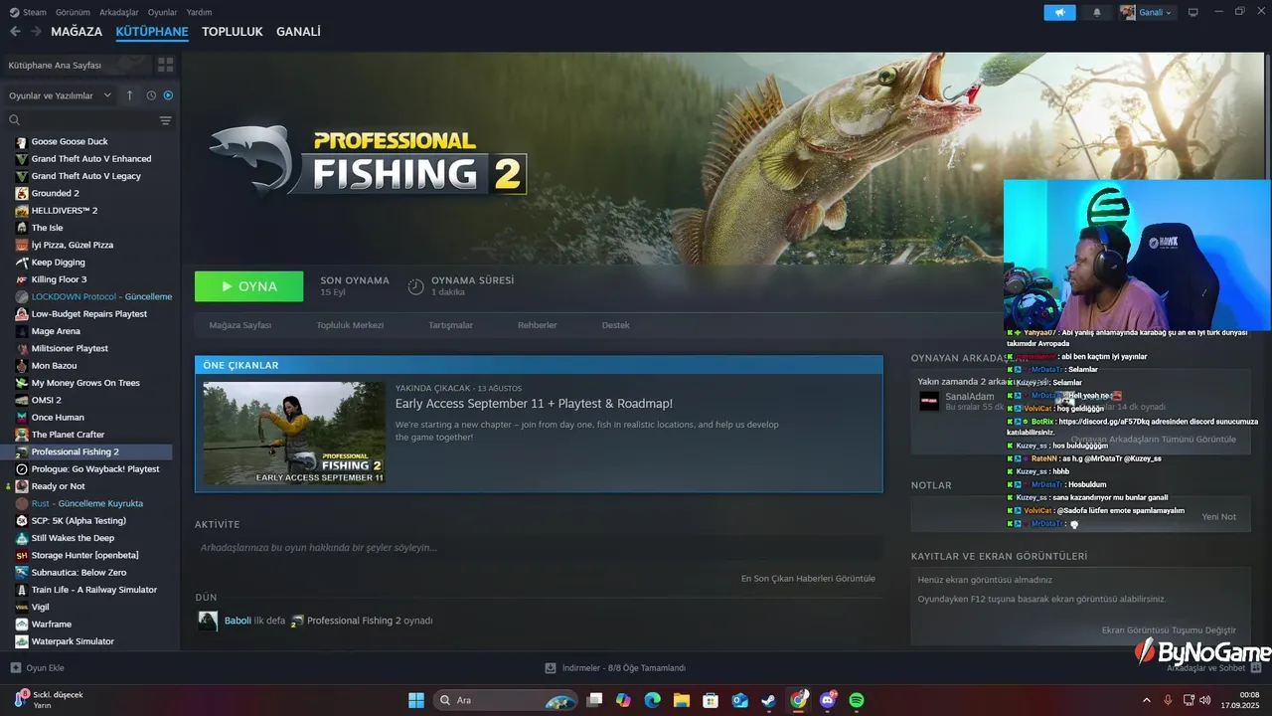The image size is (1272, 716).
Task: Open the Destek page
Action: (615, 325)
